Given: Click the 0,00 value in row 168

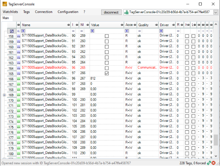Looking at the screenshot, I should pos(93,89).
